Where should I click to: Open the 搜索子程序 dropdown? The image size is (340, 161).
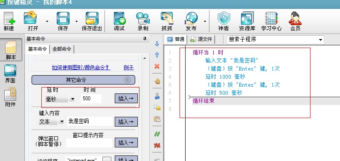click(x=320, y=40)
